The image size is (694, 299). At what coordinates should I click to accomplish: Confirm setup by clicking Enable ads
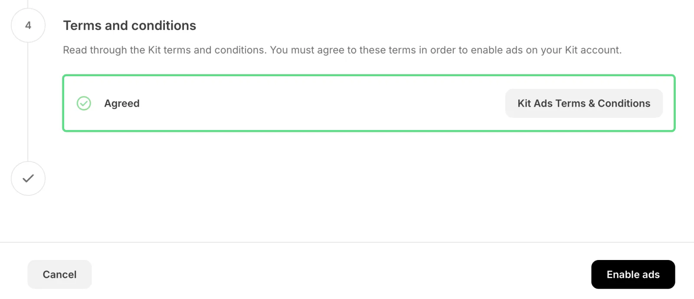tap(633, 274)
